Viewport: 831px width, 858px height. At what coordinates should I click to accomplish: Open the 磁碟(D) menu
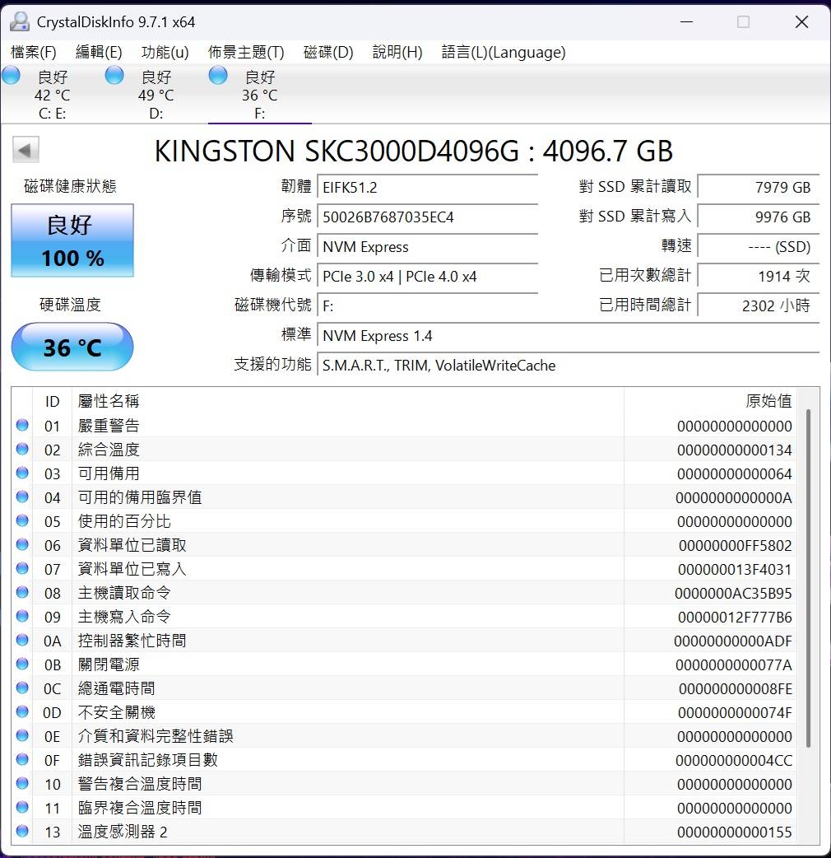tap(328, 53)
